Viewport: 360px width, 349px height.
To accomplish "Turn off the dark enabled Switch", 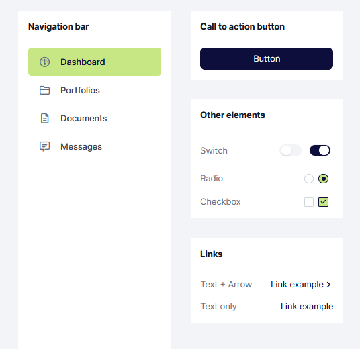I will tap(320, 150).
